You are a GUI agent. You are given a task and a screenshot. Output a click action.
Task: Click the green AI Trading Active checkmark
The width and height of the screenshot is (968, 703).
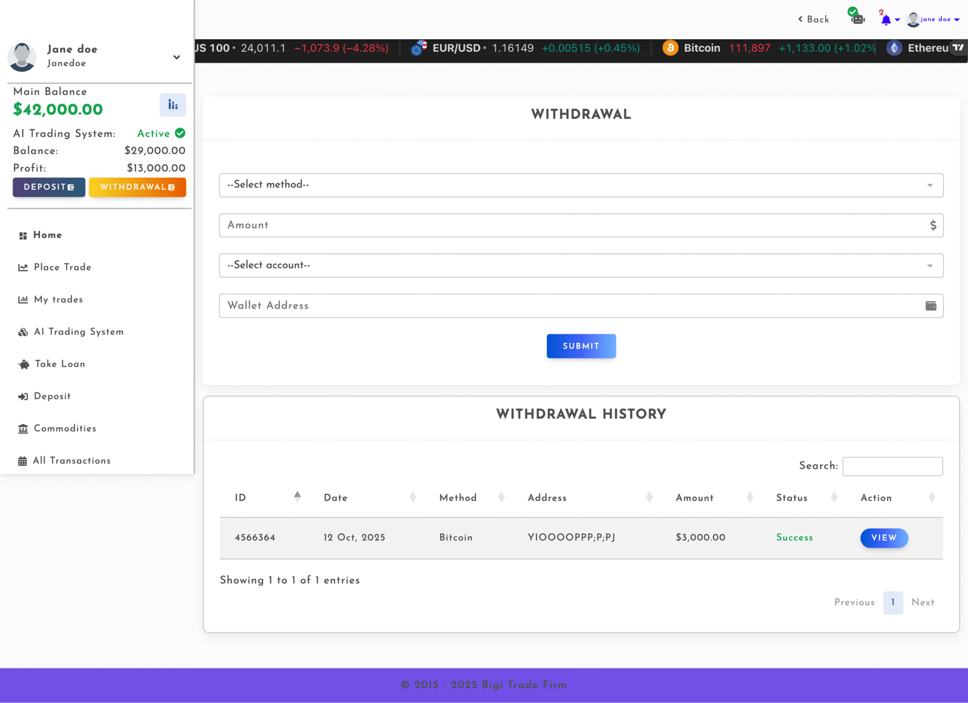click(x=180, y=134)
